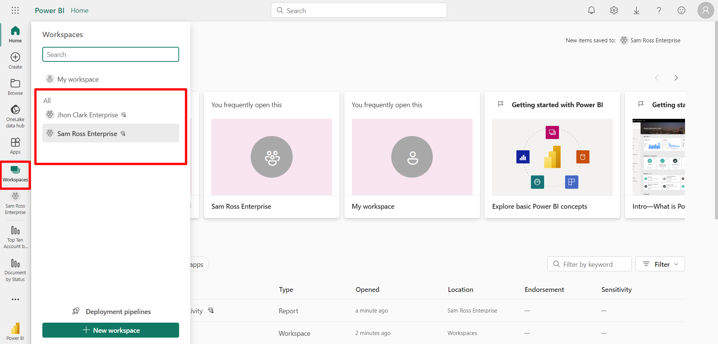Click the Deployment pipelines rocket icon
This screenshot has height=344, width=718.
(x=76, y=311)
